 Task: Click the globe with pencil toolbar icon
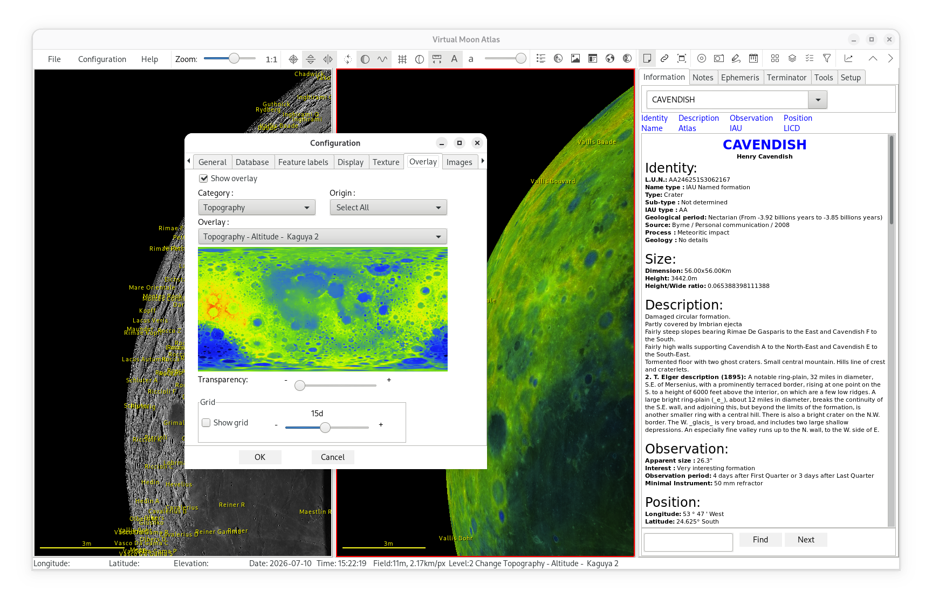pyautogui.click(x=558, y=58)
